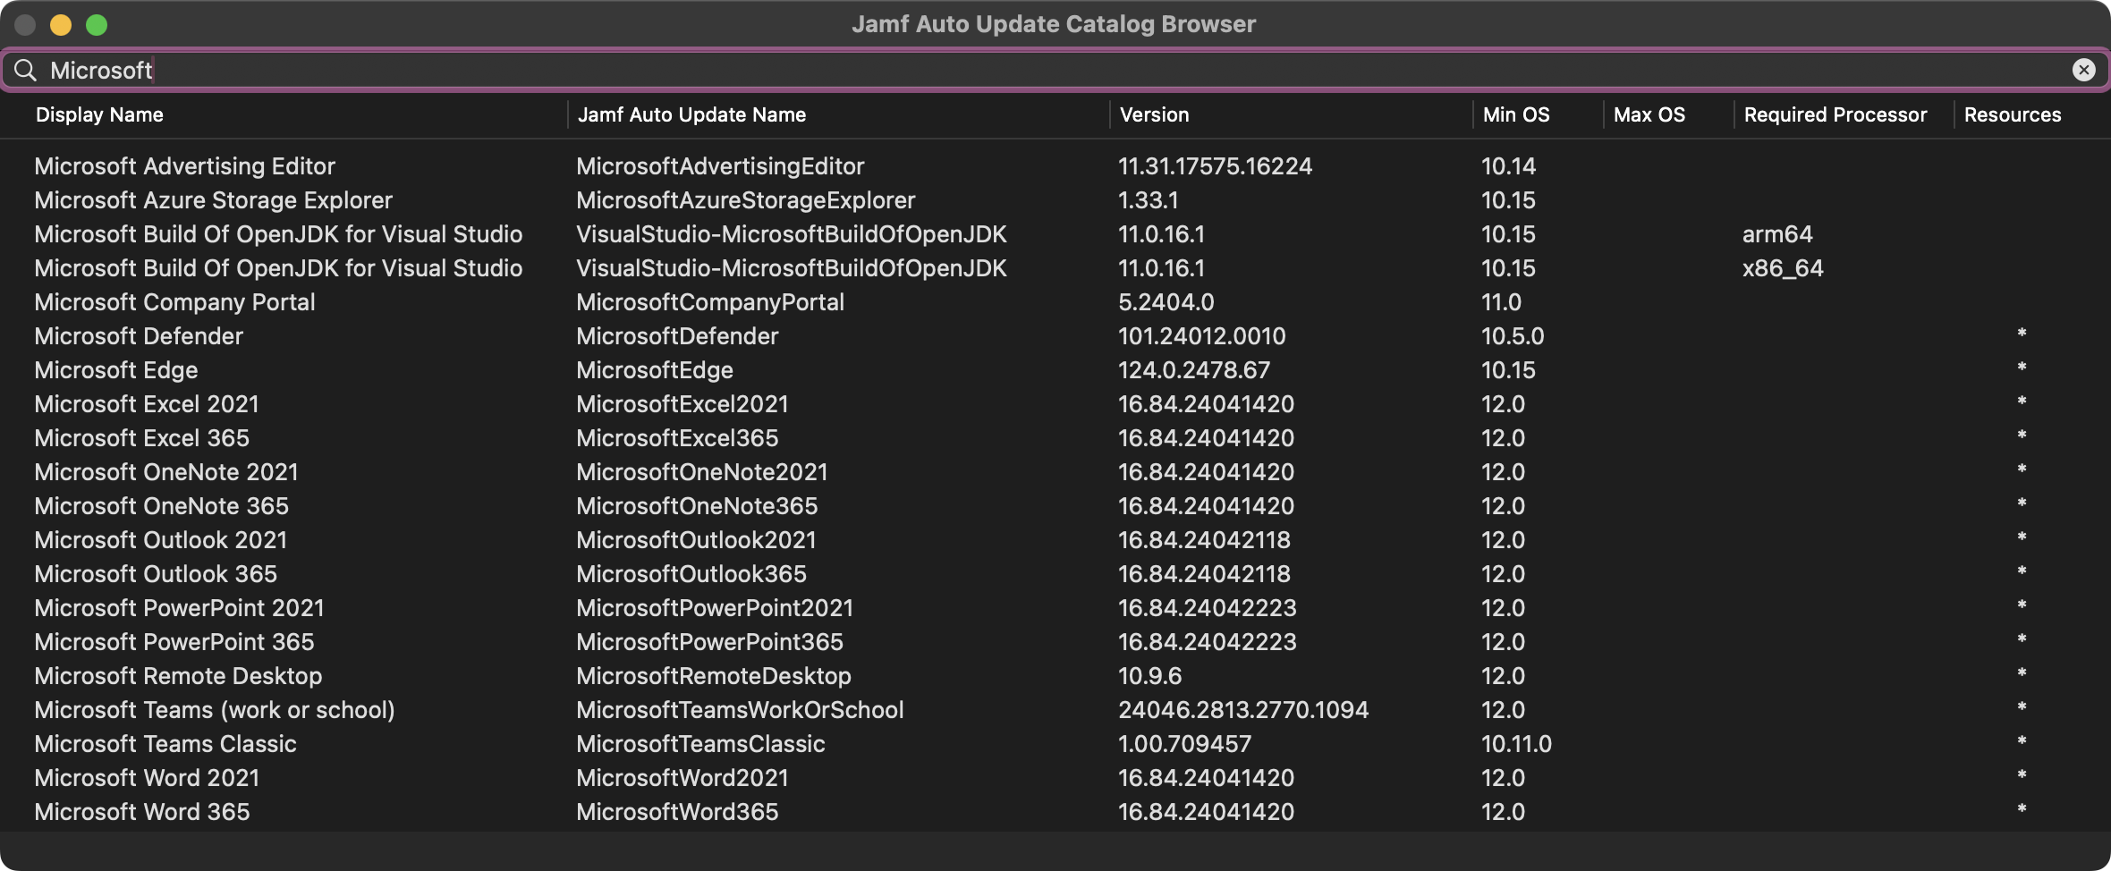Select the Microsoft Company Portal row
The width and height of the screenshot is (2111, 871).
coord(1055,302)
